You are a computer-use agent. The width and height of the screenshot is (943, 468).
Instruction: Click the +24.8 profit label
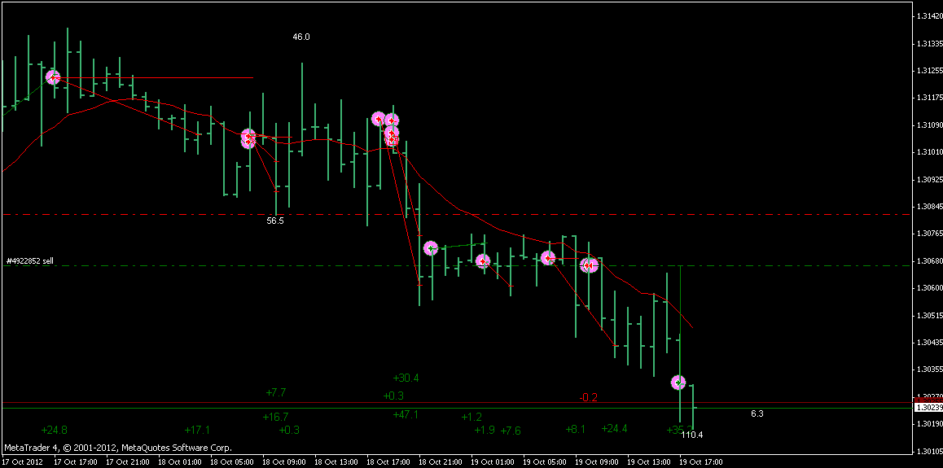[x=54, y=430]
